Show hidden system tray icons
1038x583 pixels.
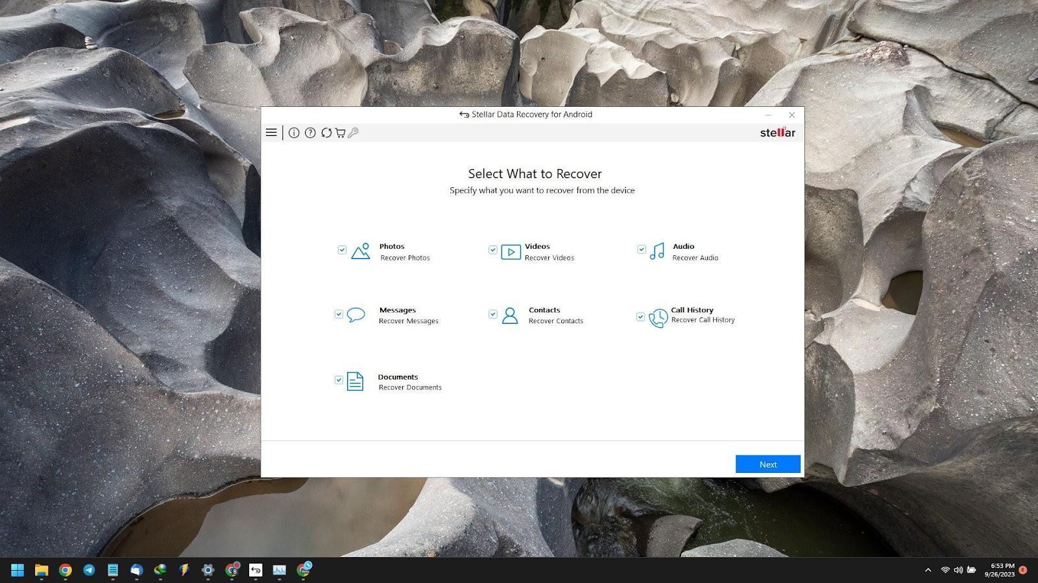[928, 570]
